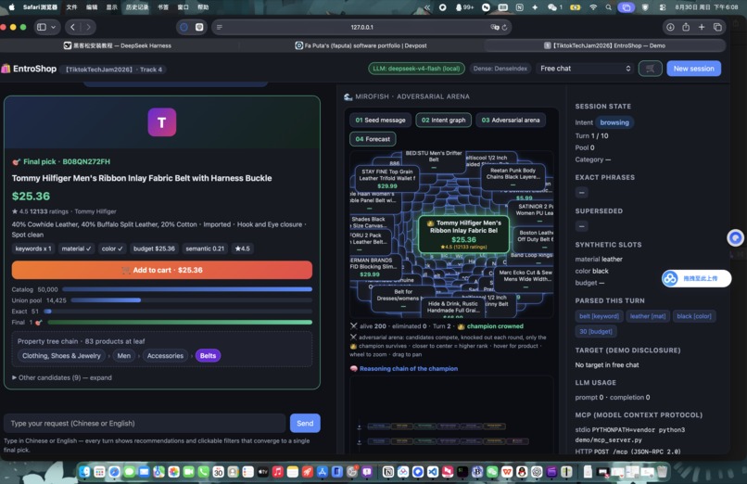Open the Free chat mode dropdown
The width and height of the screenshot is (747, 484).
[585, 69]
